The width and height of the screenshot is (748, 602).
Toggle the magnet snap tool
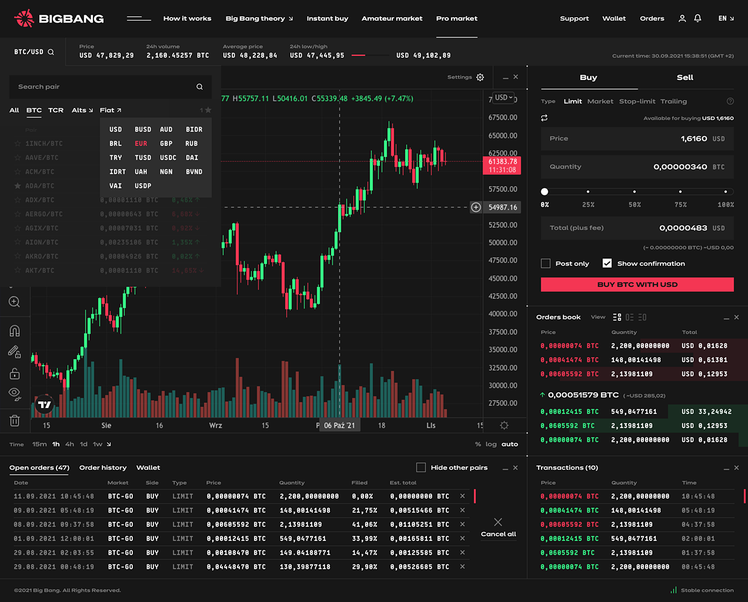tap(15, 330)
